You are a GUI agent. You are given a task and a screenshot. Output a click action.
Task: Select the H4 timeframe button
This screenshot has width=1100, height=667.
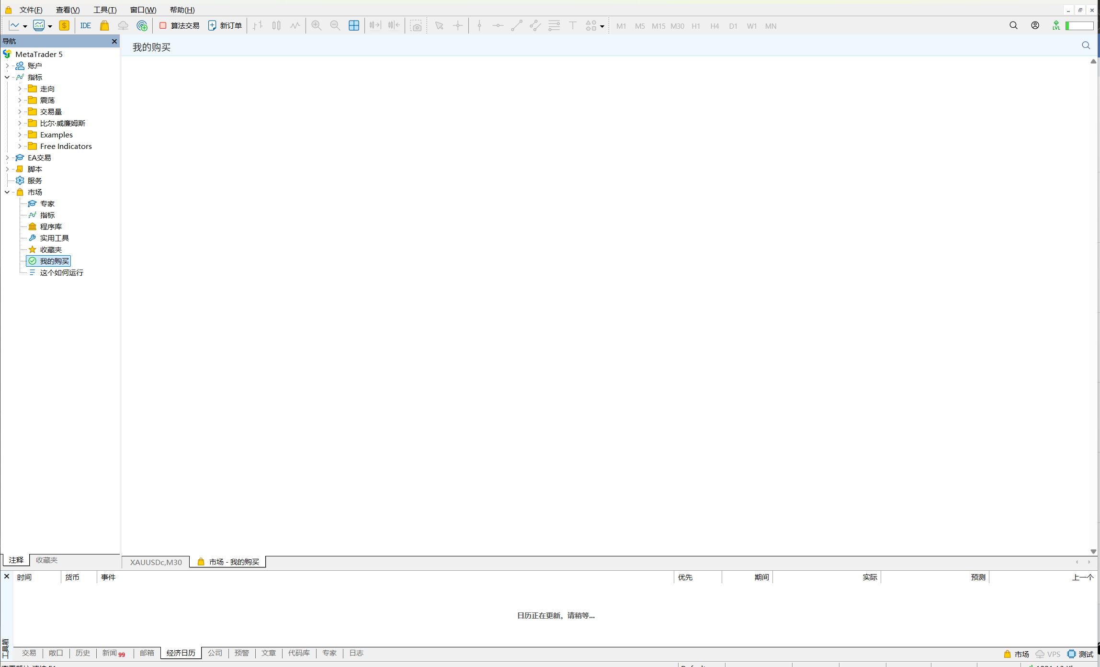[x=714, y=26]
